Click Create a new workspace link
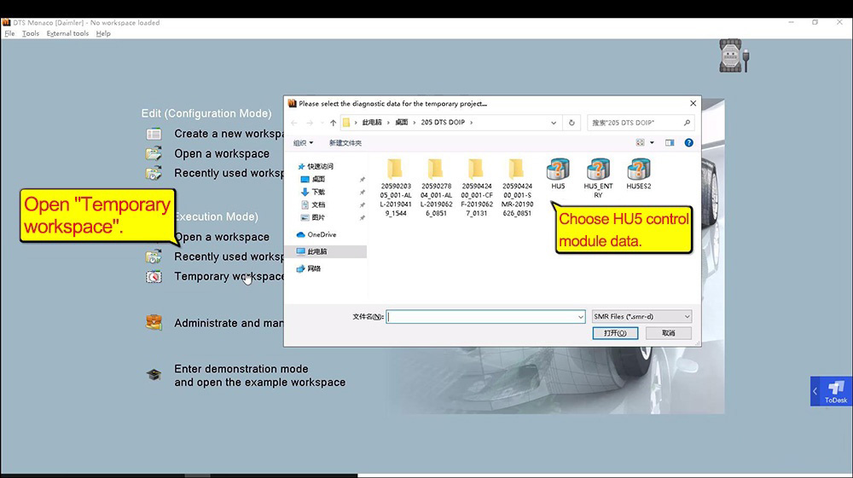The image size is (853, 478). tap(229, 134)
